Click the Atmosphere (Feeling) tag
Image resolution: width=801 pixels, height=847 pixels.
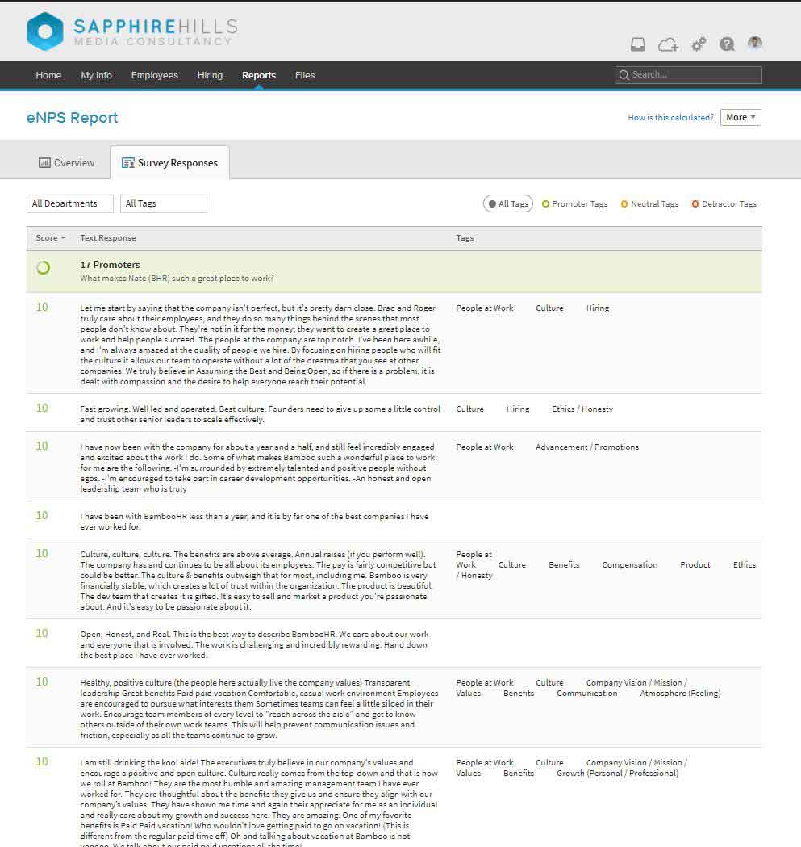pos(680,693)
